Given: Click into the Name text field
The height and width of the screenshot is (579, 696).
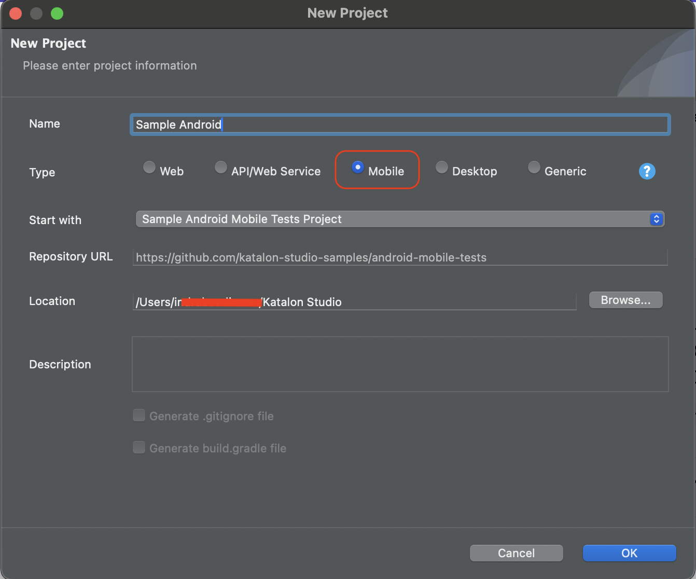Looking at the screenshot, I should pyautogui.click(x=399, y=125).
